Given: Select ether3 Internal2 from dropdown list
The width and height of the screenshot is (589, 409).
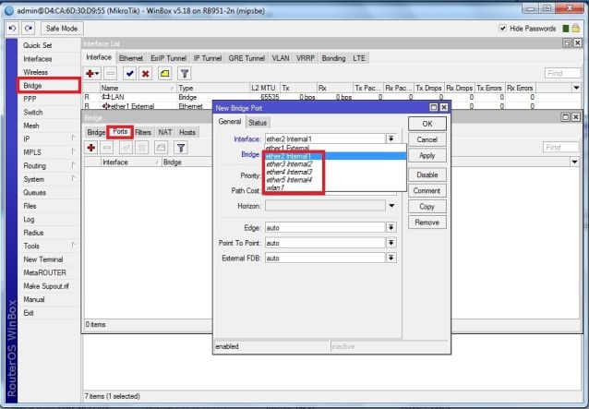Looking at the screenshot, I should [x=335, y=164].
